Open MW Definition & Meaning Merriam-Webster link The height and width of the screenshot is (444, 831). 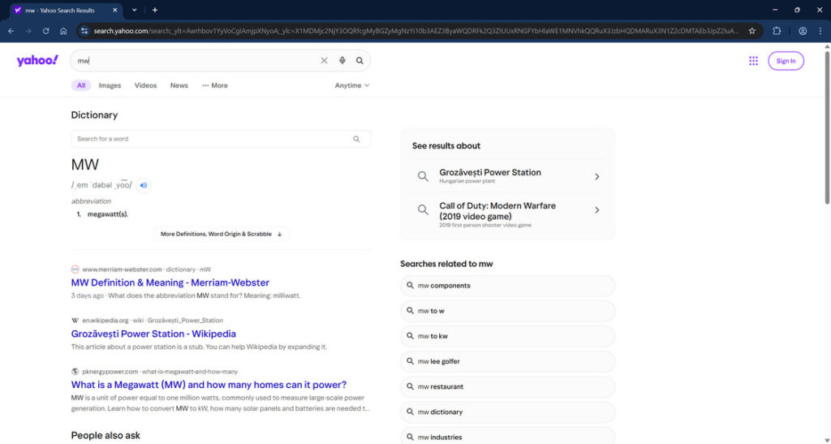pyautogui.click(x=170, y=282)
